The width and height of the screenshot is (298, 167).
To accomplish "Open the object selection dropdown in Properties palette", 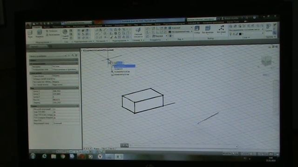I will 48,56.
